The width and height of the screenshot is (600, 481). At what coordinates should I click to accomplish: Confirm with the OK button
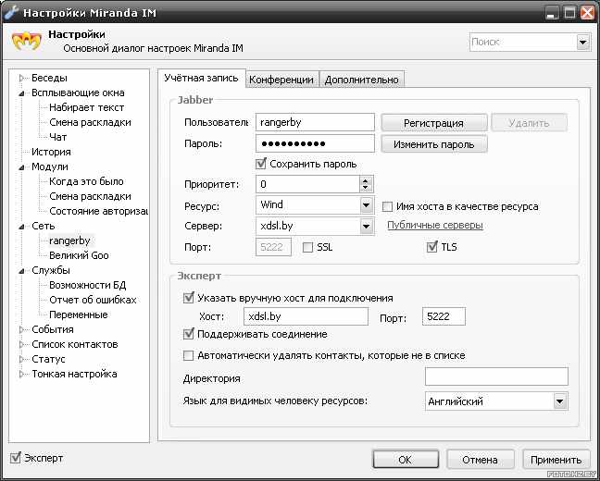[x=406, y=459]
